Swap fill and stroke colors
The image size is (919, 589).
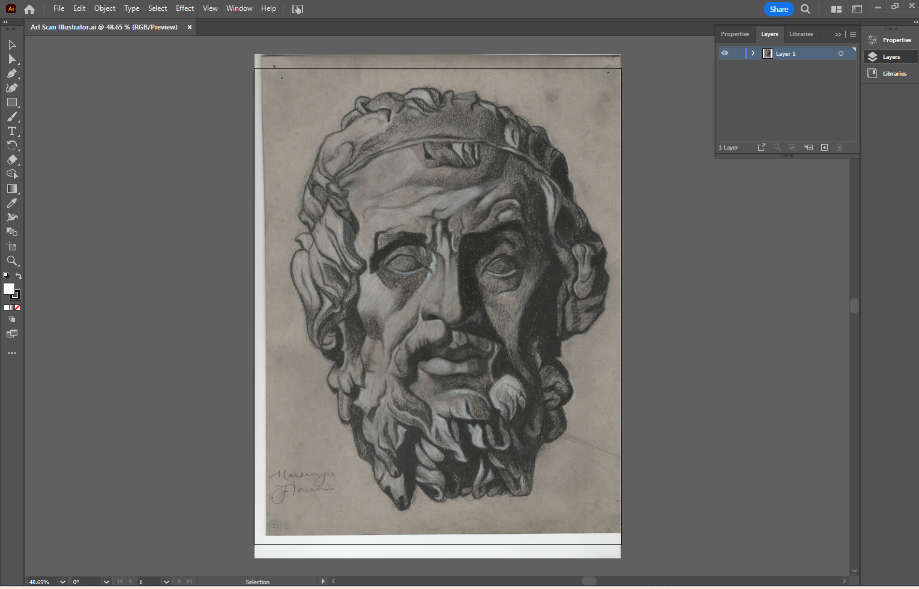pos(19,276)
